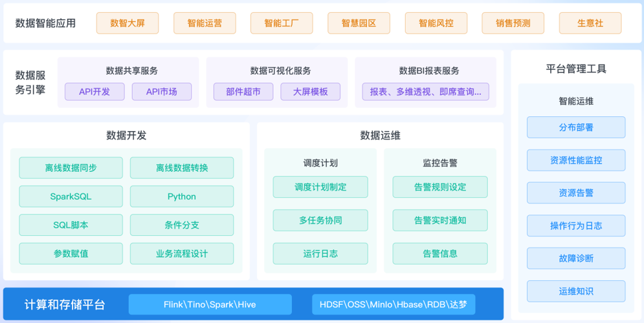Click 报表、多维透视、即席查询 box
The height and width of the screenshot is (323, 644).
(425, 92)
